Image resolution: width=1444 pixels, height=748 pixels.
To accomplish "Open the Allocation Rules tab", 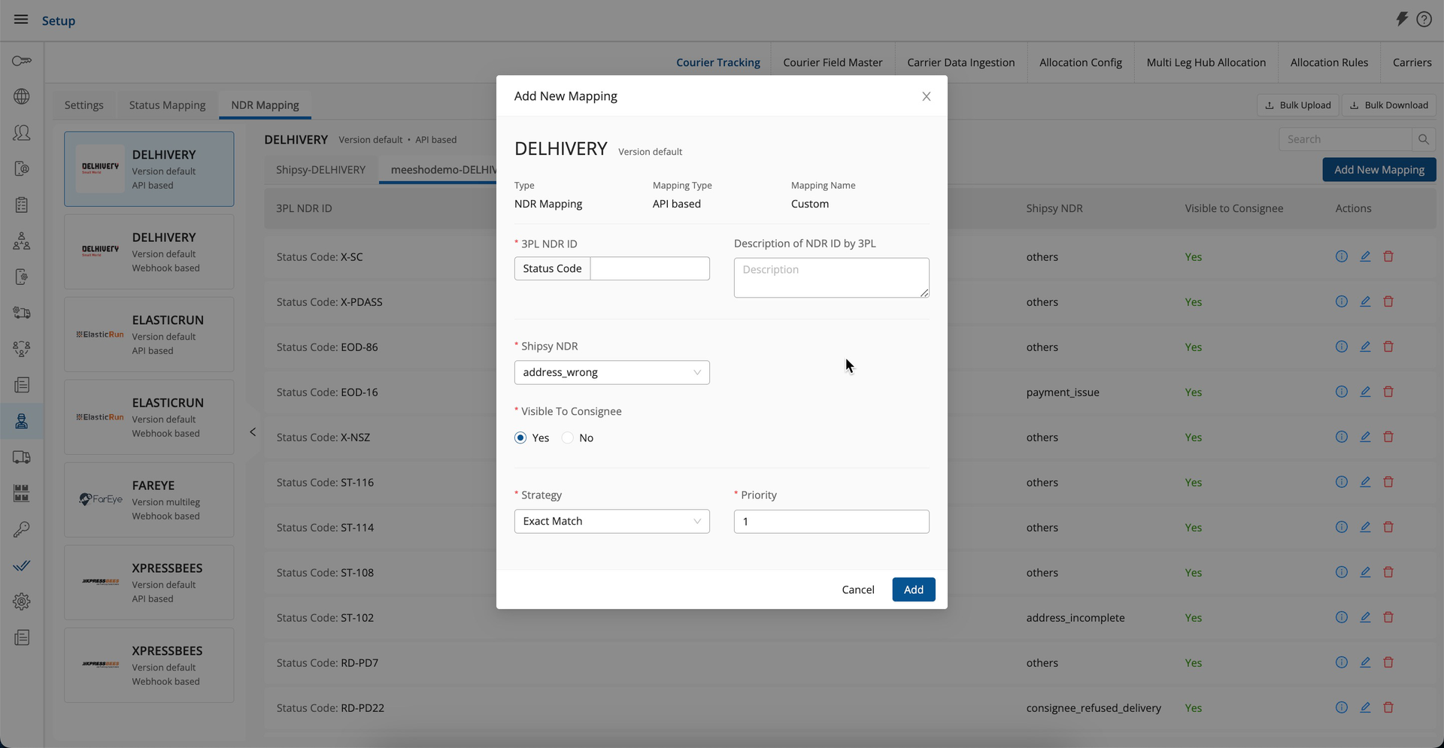I will 1329,62.
